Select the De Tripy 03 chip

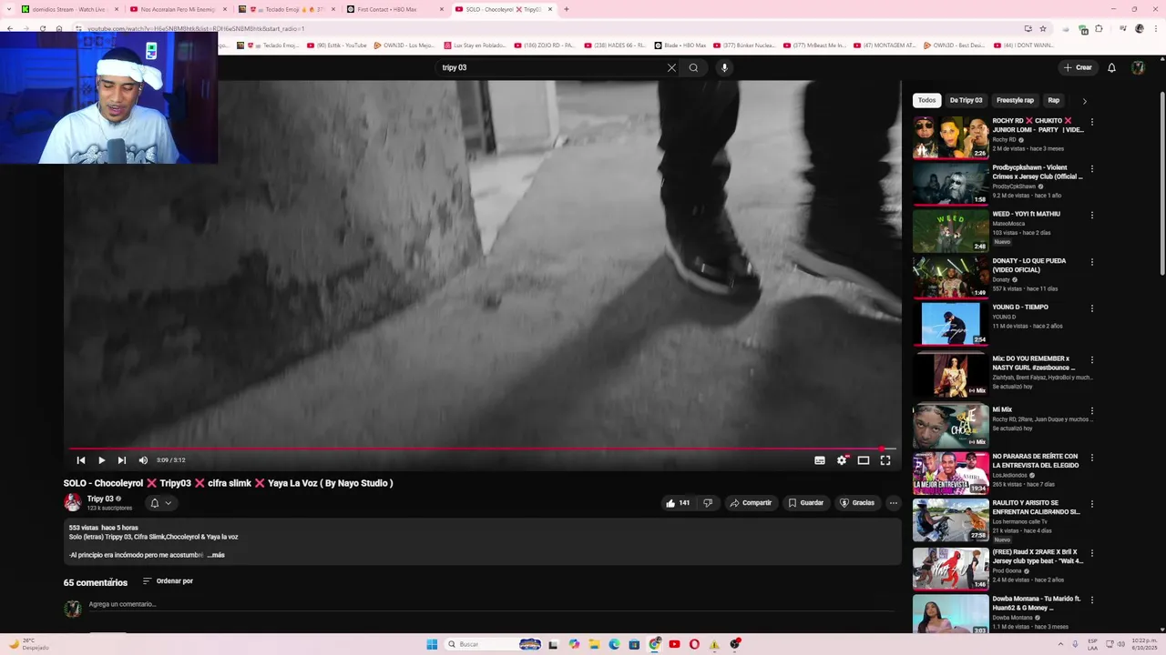966,100
